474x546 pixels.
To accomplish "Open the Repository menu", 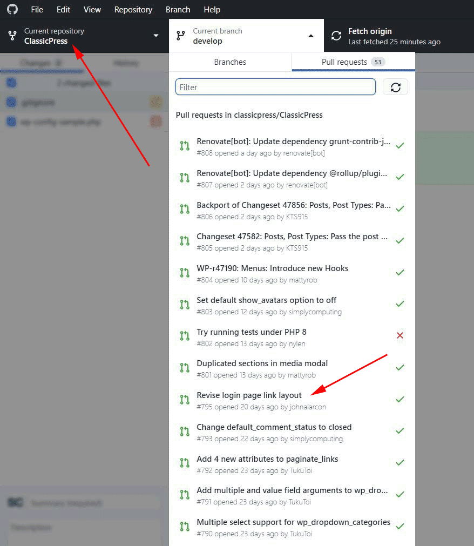I will click(x=133, y=9).
